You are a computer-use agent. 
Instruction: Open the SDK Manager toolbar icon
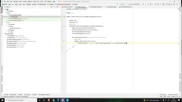[x=174, y=4]
